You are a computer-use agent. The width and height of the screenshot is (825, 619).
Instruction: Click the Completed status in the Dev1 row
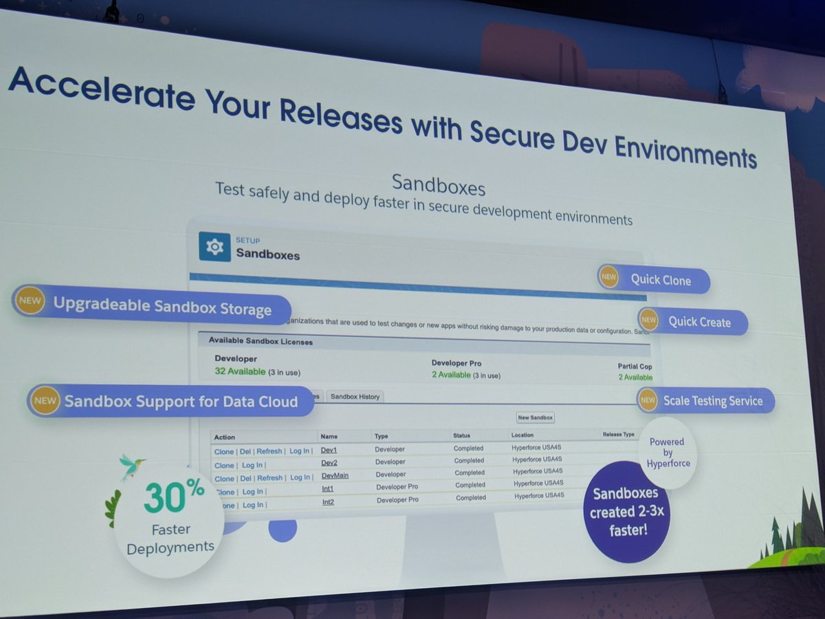[x=469, y=448]
